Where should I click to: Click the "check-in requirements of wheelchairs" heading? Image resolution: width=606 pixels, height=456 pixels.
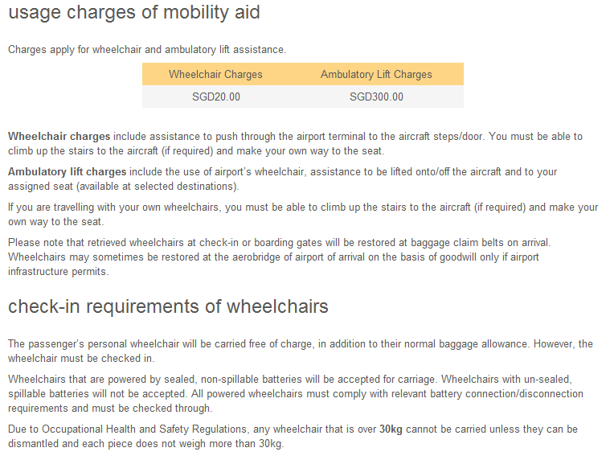click(168, 307)
